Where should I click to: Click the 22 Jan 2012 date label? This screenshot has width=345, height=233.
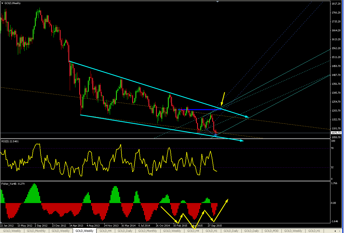tap(7, 225)
